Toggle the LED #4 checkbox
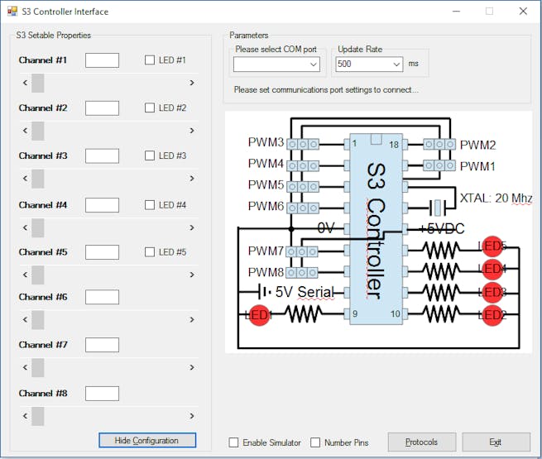The image size is (542, 459). point(150,205)
